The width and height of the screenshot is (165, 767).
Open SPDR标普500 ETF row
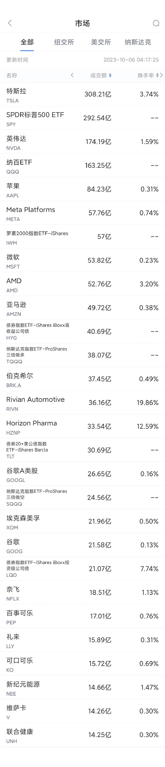[82, 118]
